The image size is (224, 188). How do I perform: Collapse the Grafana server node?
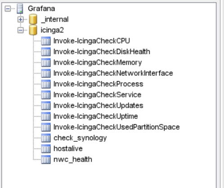[x=8, y=9]
